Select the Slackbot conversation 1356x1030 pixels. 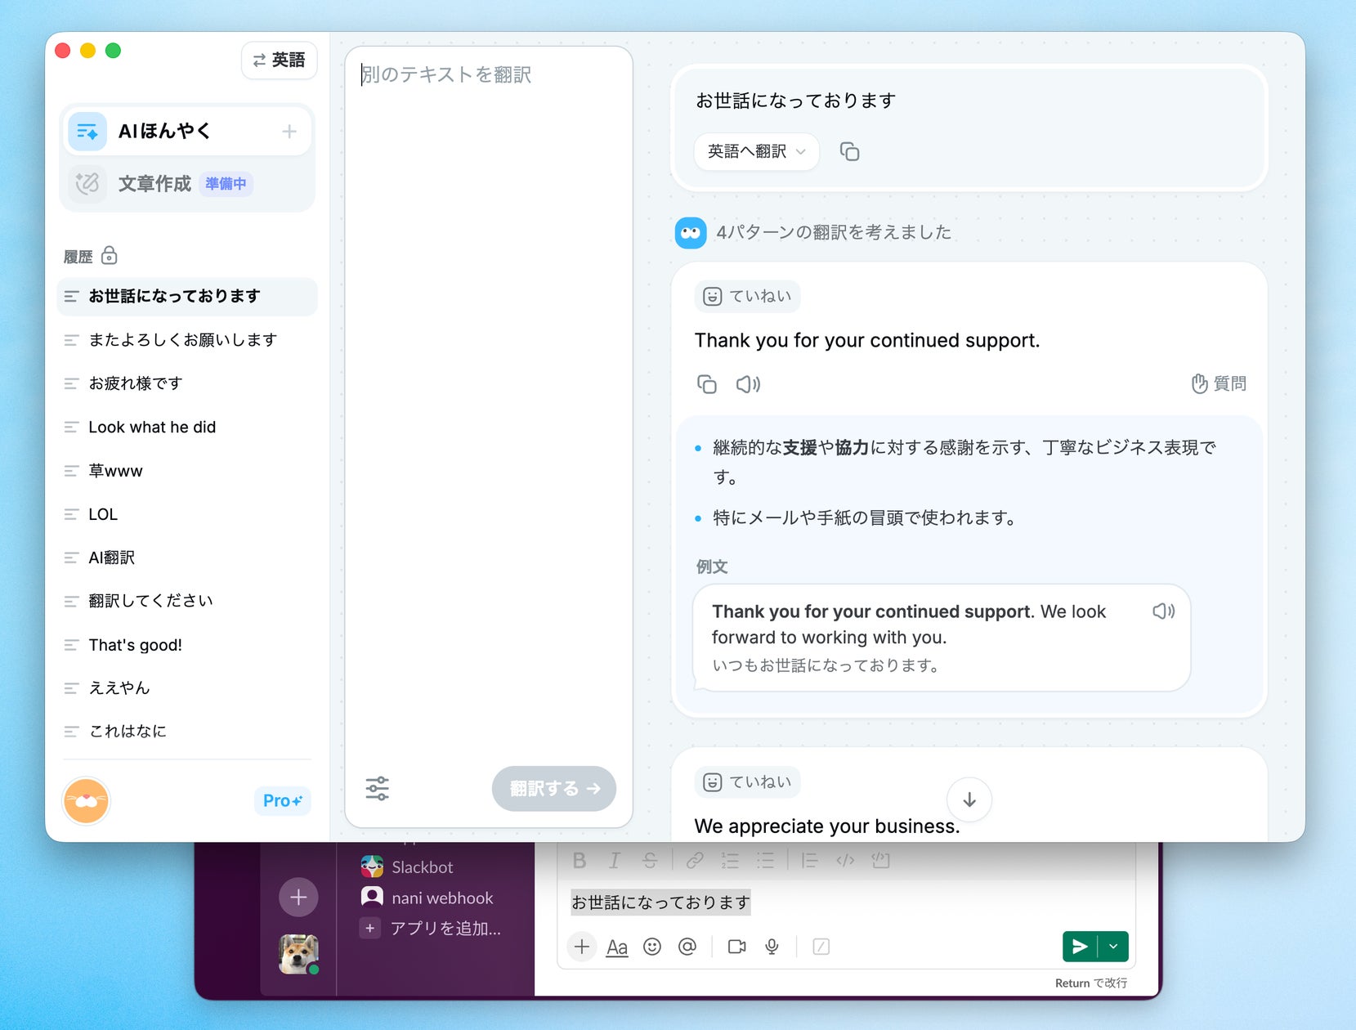[422, 867]
